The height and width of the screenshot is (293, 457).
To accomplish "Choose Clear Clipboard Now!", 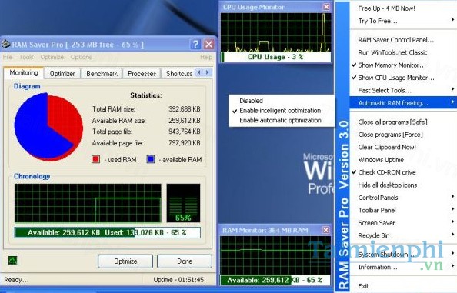I will [x=403, y=147].
